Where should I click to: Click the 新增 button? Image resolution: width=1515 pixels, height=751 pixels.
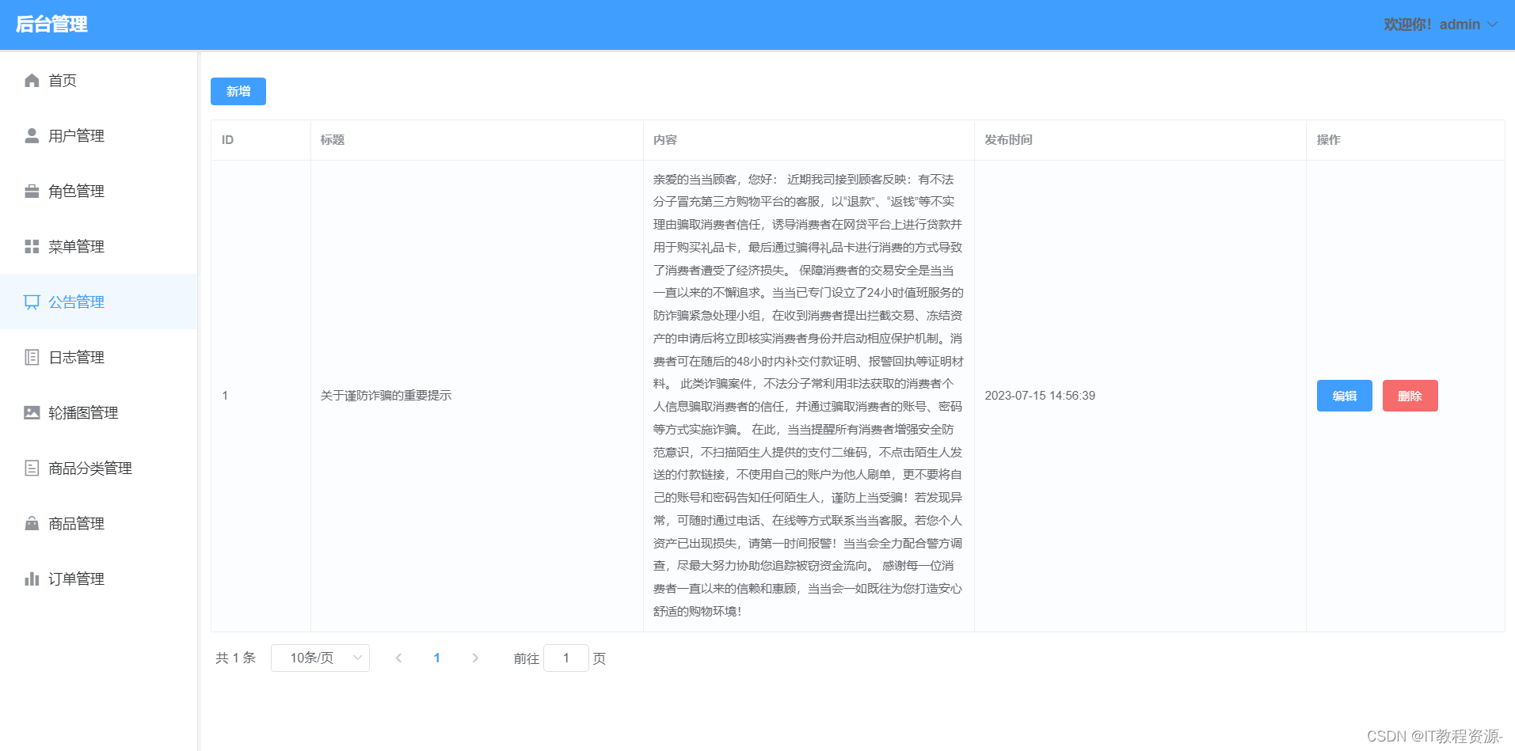238,91
